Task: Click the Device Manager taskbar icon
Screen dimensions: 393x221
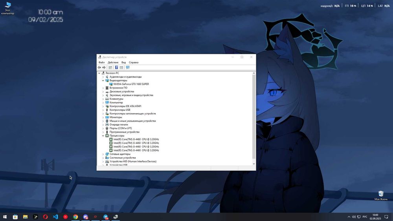Action: (116, 217)
